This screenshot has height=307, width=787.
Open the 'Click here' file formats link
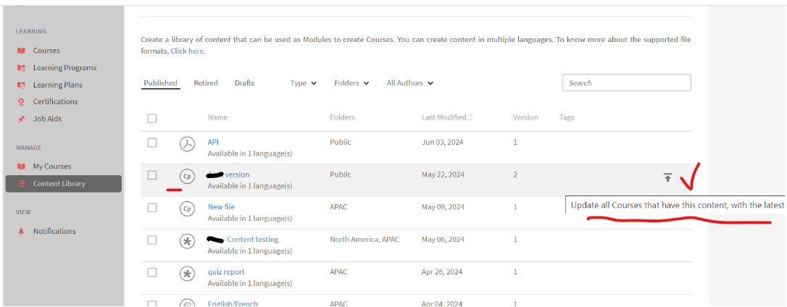coord(187,51)
